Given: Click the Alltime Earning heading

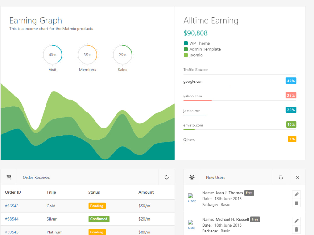Looking at the screenshot, I should click(211, 20).
